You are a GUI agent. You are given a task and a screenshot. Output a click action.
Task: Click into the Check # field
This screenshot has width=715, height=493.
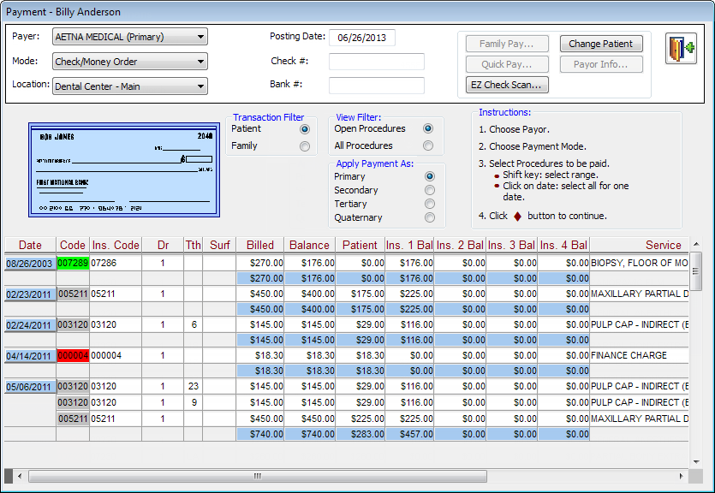tap(376, 62)
